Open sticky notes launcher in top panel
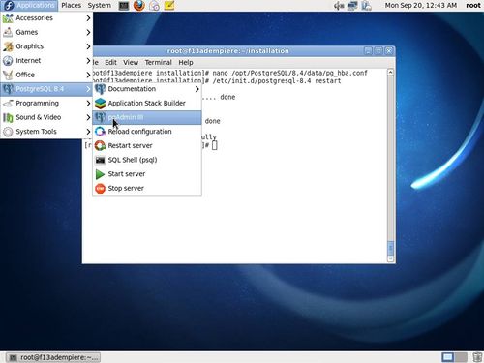This screenshot has width=484, height=363. pyautogui.click(x=169, y=6)
